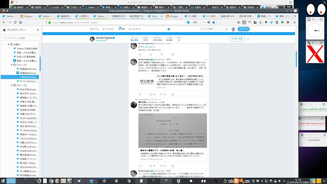
Task: Click the Shoko Egawa profile name
Action: click(x=104, y=38)
